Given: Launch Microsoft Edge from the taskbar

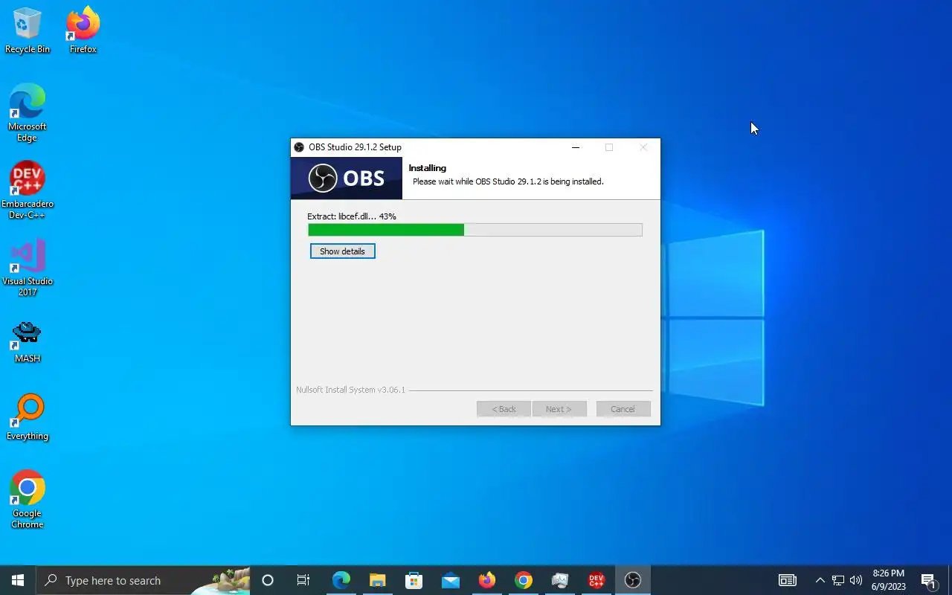Looking at the screenshot, I should click(x=341, y=580).
